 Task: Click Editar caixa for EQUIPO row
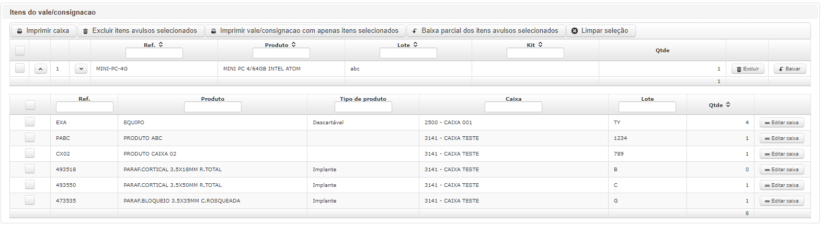point(782,123)
